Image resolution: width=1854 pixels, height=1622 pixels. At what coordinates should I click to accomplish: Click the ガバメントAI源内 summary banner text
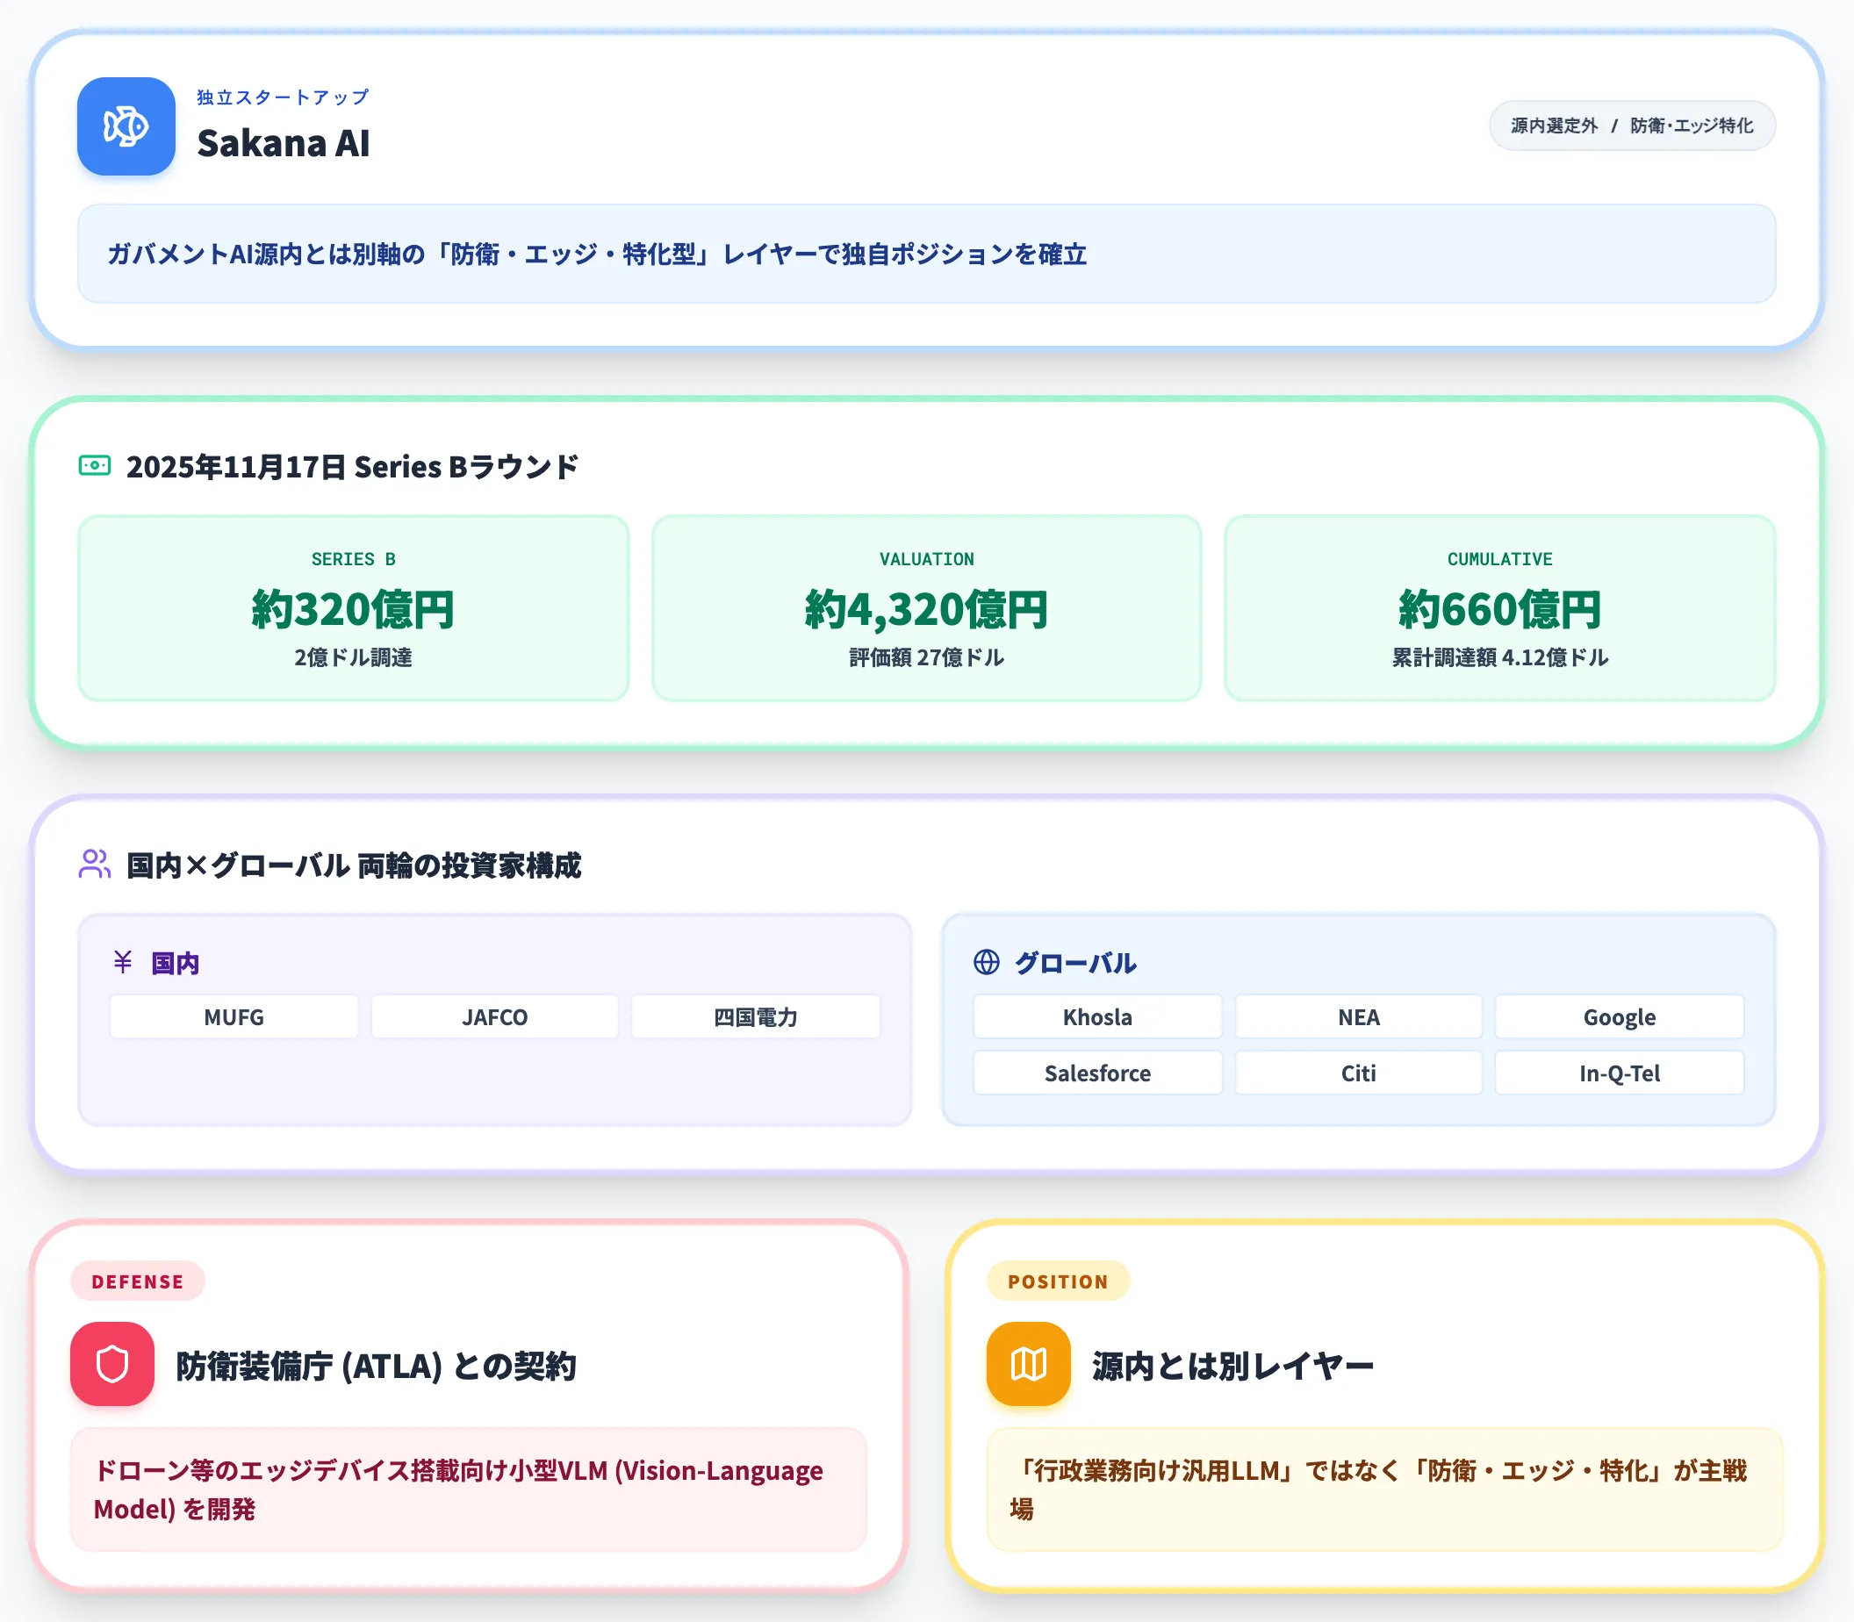(598, 255)
